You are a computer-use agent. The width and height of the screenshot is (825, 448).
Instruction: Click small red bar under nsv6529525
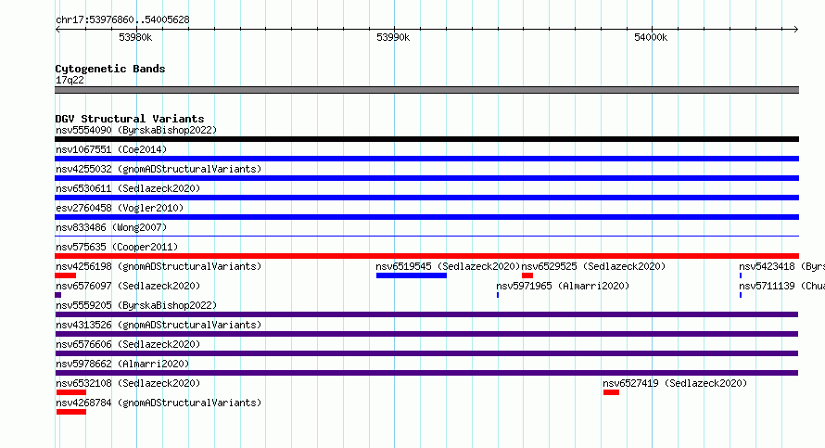(x=527, y=275)
